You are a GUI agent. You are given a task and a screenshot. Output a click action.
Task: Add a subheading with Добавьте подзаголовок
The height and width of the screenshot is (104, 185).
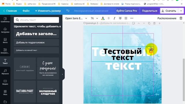click(x=36, y=42)
